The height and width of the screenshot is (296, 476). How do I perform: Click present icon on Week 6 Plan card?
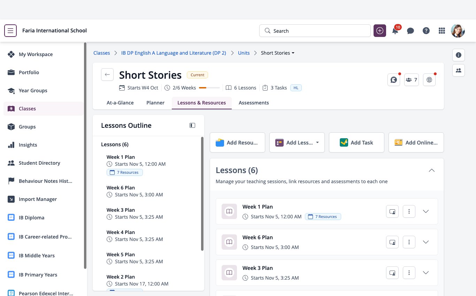392,242
